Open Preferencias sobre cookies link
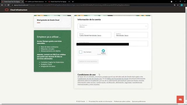The width and height of the screenshot is (187, 105). coord(122,101)
